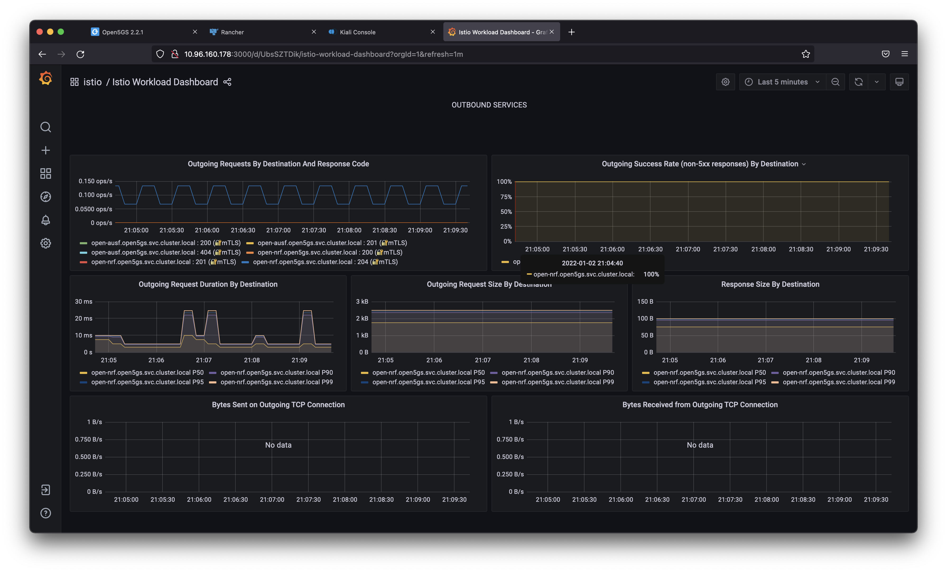Open the Explore compass icon

point(46,197)
